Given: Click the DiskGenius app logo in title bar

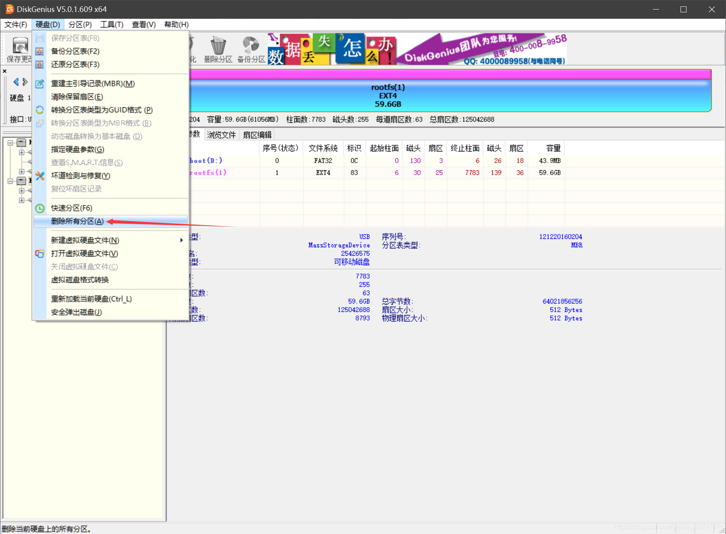Looking at the screenshot, I should point(10,9).
